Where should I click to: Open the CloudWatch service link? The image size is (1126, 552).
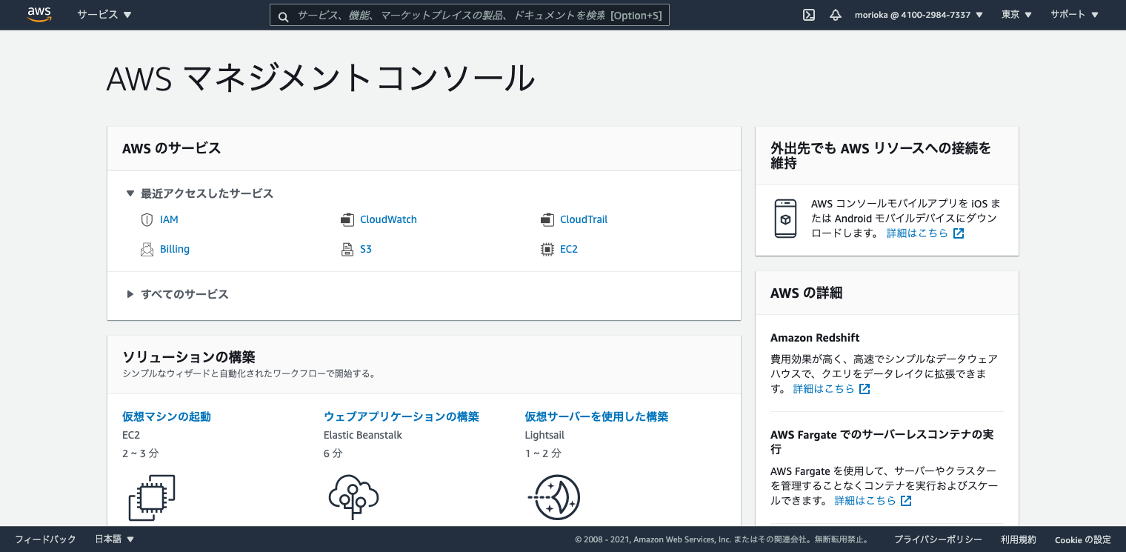tap(388, 220)
